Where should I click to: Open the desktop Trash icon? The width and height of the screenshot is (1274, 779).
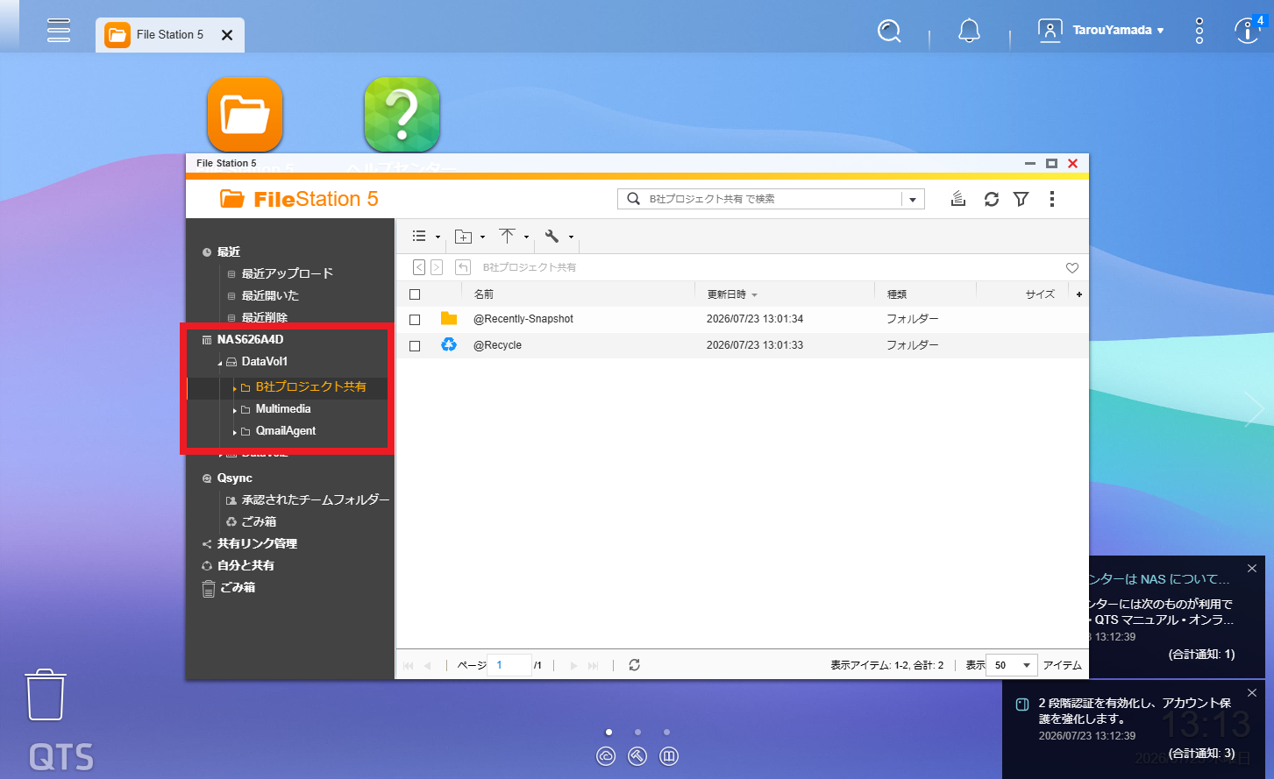coord(46,695)
